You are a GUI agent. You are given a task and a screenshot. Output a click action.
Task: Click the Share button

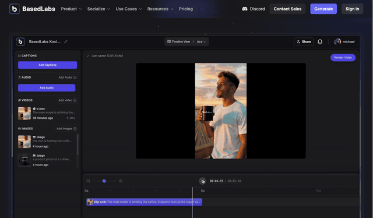pyautogui.click(x=304, y=41)
